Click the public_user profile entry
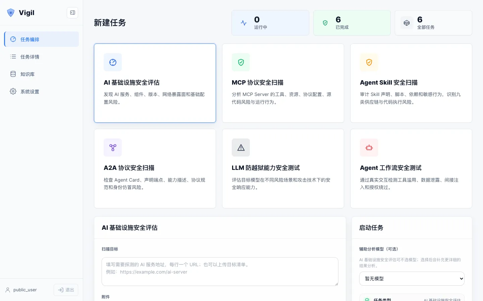The image size is (483, 301). [21, 290]
